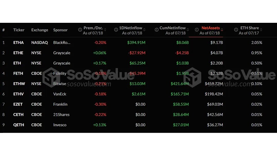This screenshot has height=156, width=277.
Task: Click info icon beside Prem./Dsc. header
Action: 80,30
